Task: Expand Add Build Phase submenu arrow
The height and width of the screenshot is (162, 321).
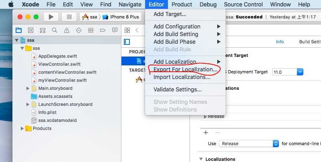Action: pos(219,42)
